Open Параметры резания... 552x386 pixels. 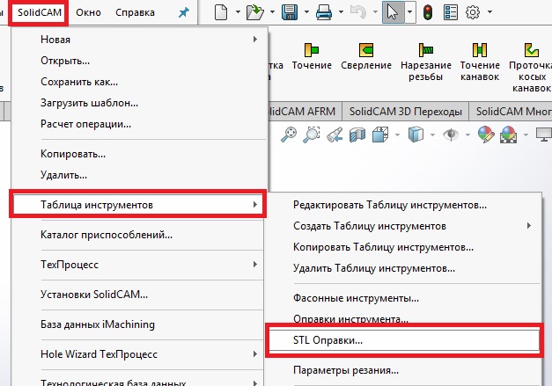(x=403, y=370)
